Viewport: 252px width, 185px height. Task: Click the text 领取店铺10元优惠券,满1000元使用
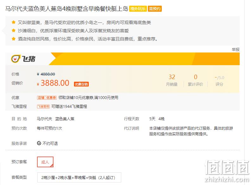(88, 98)
